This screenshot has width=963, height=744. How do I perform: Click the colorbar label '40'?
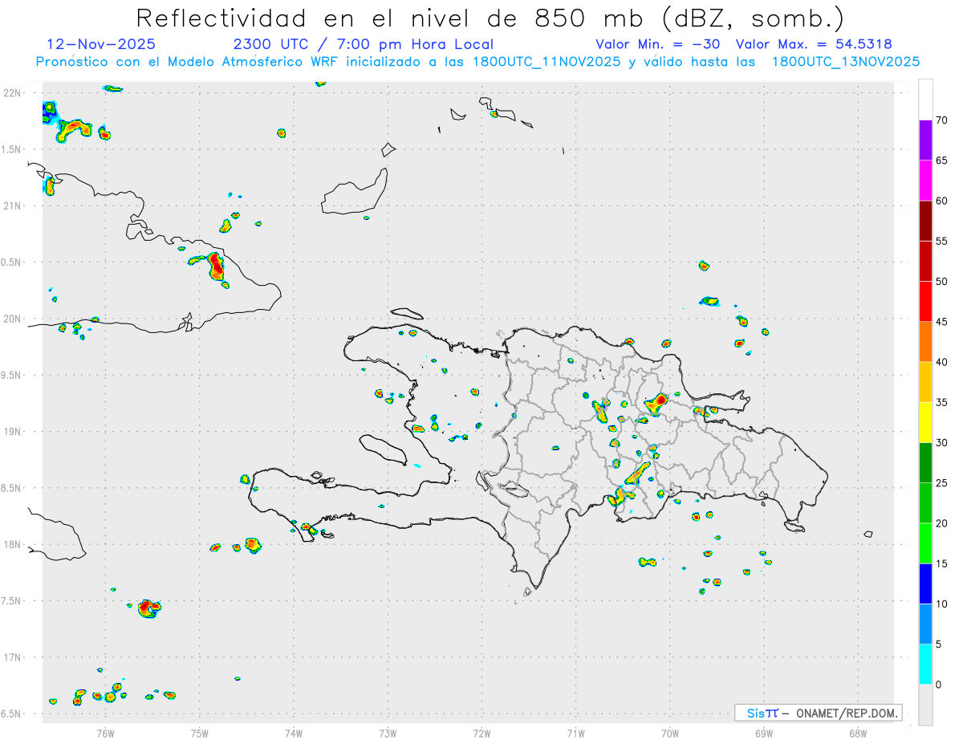(x=941, y=362)
